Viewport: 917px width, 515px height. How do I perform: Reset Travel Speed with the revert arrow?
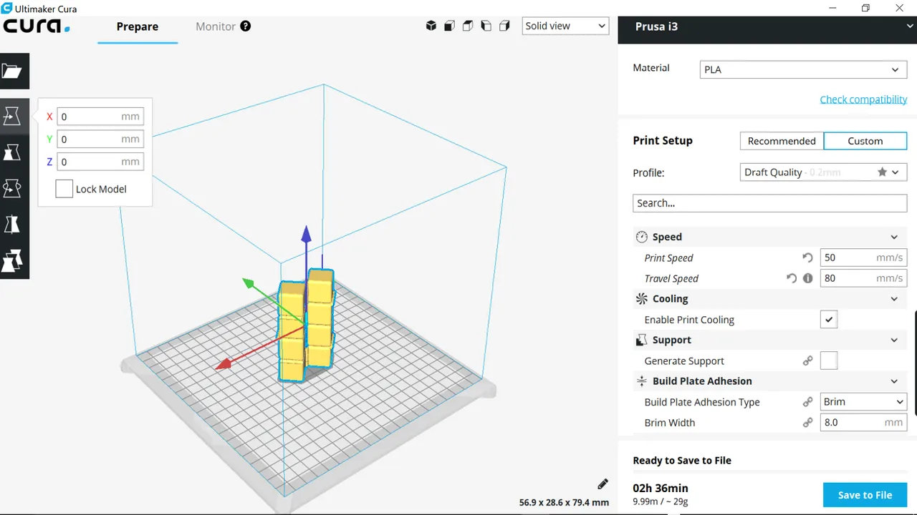[792, 278]
